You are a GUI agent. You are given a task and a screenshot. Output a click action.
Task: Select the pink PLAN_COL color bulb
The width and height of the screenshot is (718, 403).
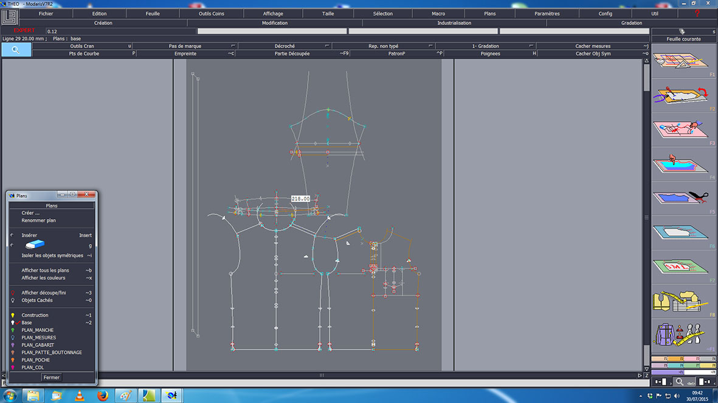[13, 367]
